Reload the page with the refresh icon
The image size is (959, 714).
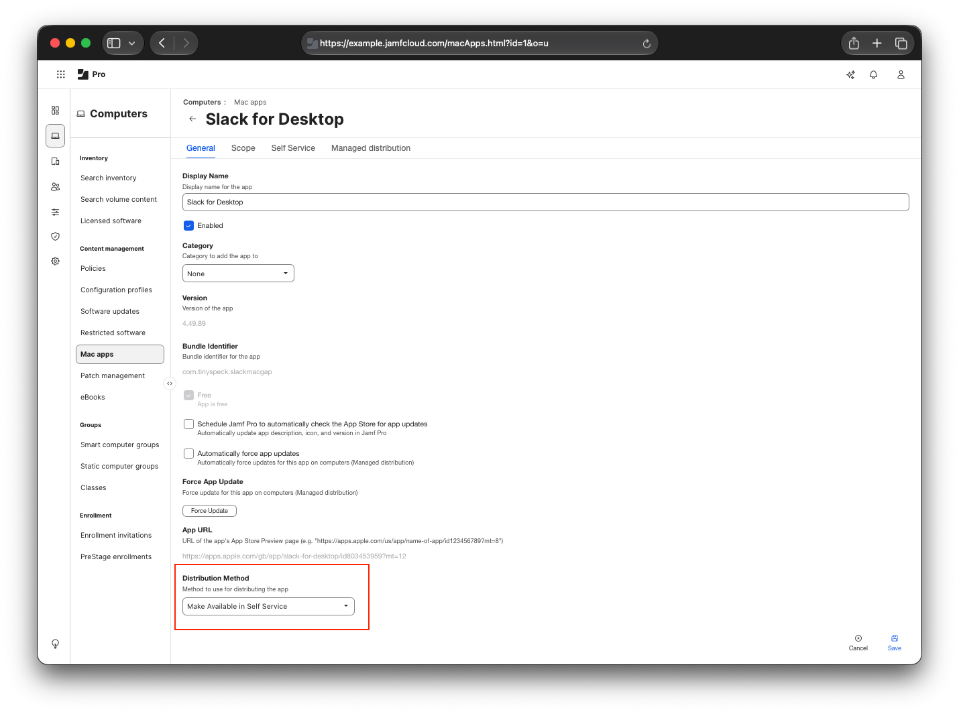pos(646,44)
